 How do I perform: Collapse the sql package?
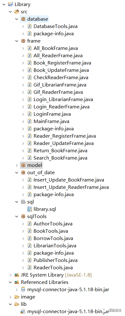(x=17, y=202)
